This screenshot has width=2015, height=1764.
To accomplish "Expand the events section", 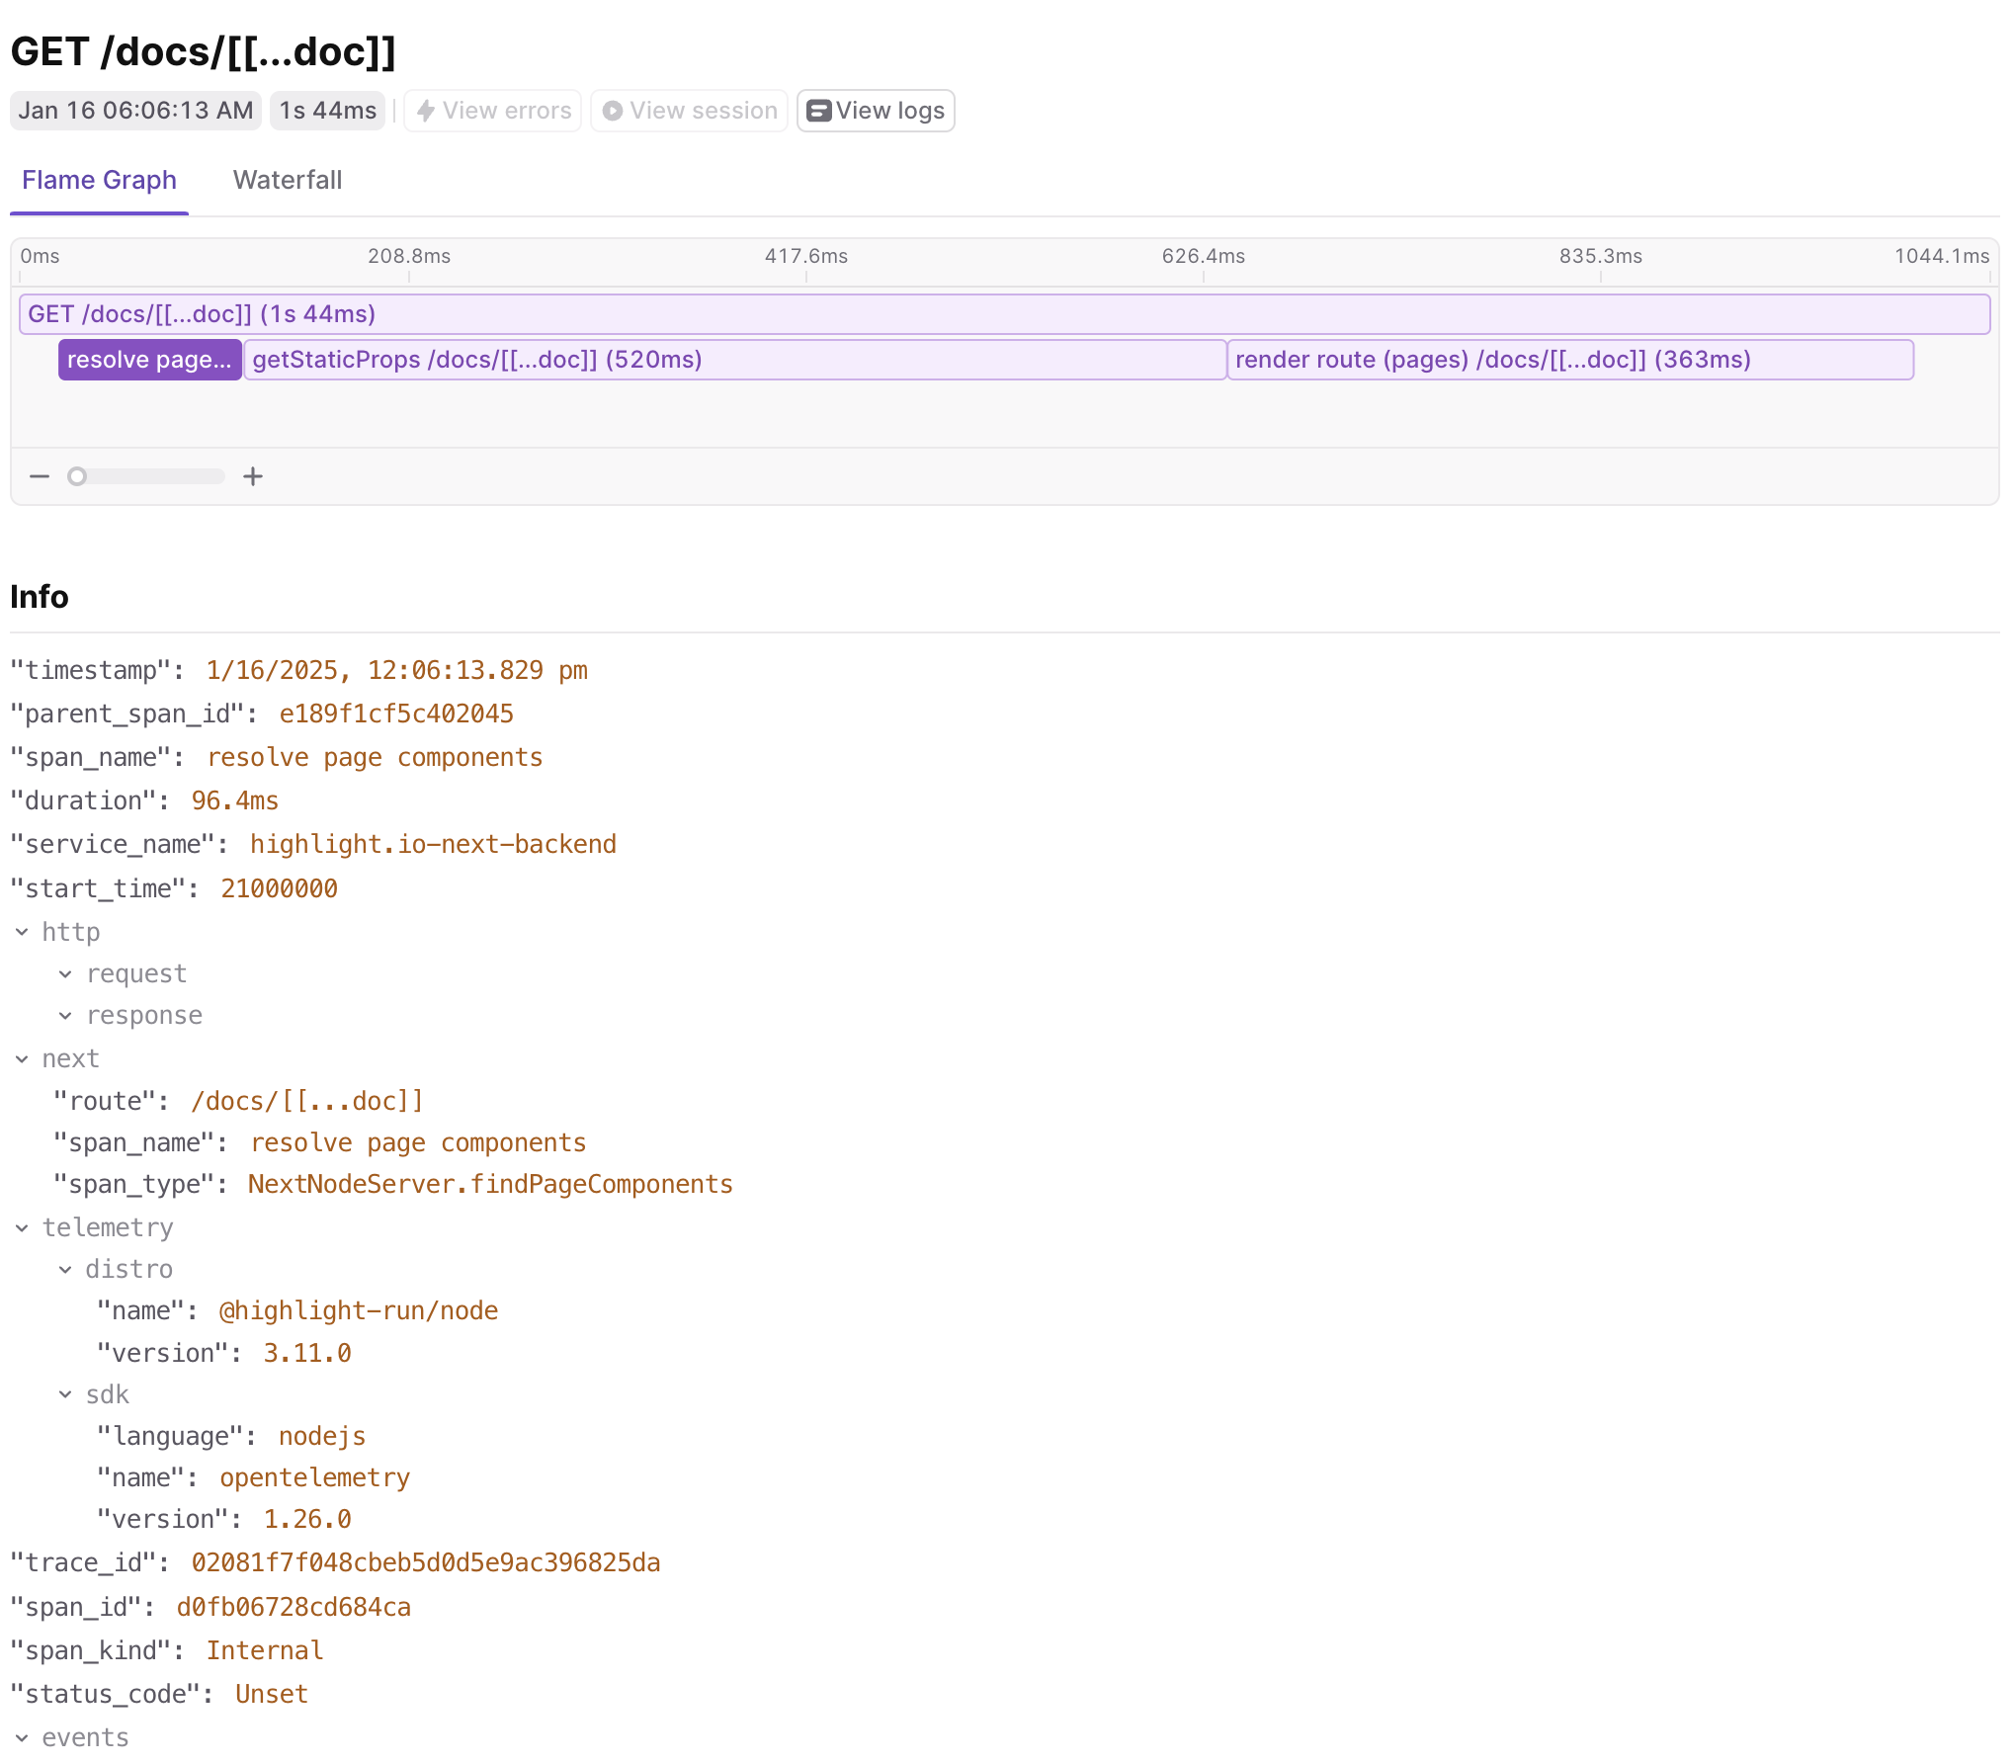I will 23,1736.
